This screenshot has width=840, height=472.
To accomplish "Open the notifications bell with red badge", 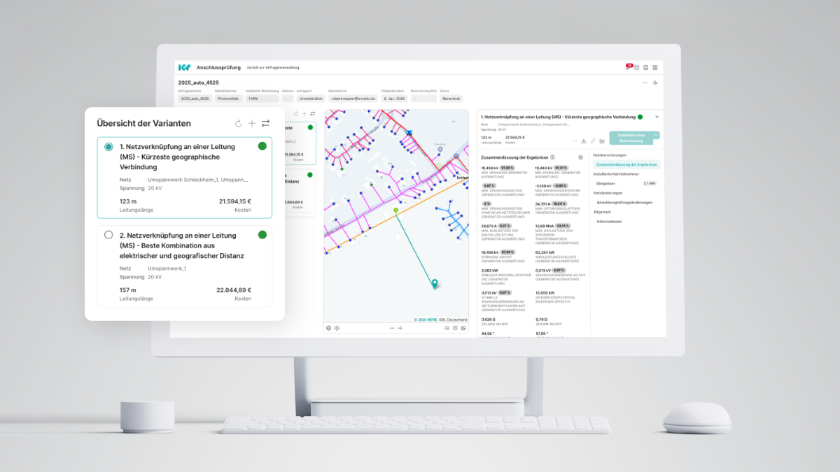I will pyautogui.click(x=628, y=67).
